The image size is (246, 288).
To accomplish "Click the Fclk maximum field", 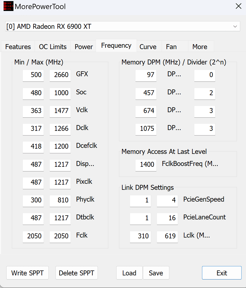I will 60,236.
